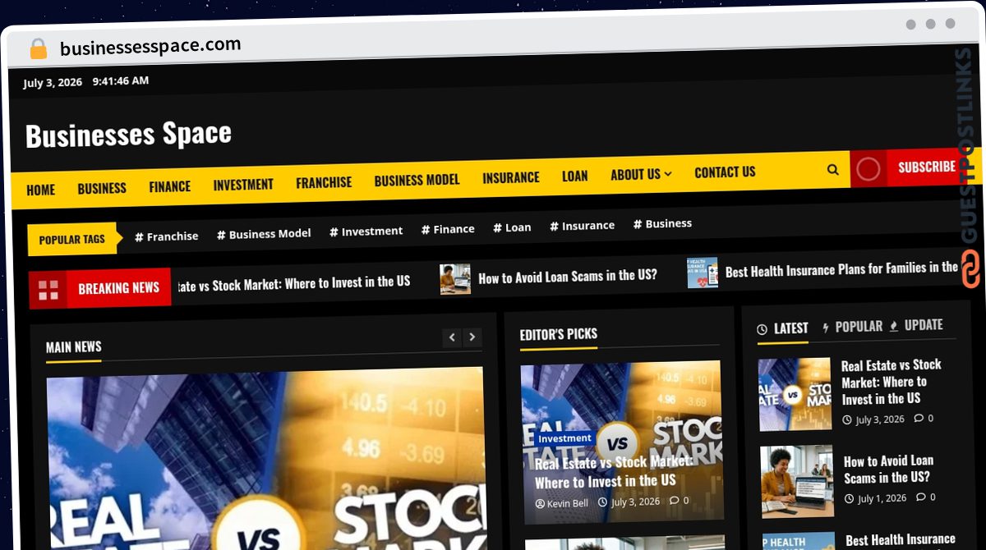Select the # Business Model popular tag
986x550 pixels.
click(x=264, y=234)
